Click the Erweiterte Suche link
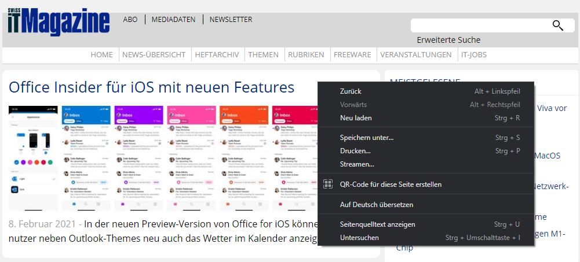580x262 pixels. [448, 40]
